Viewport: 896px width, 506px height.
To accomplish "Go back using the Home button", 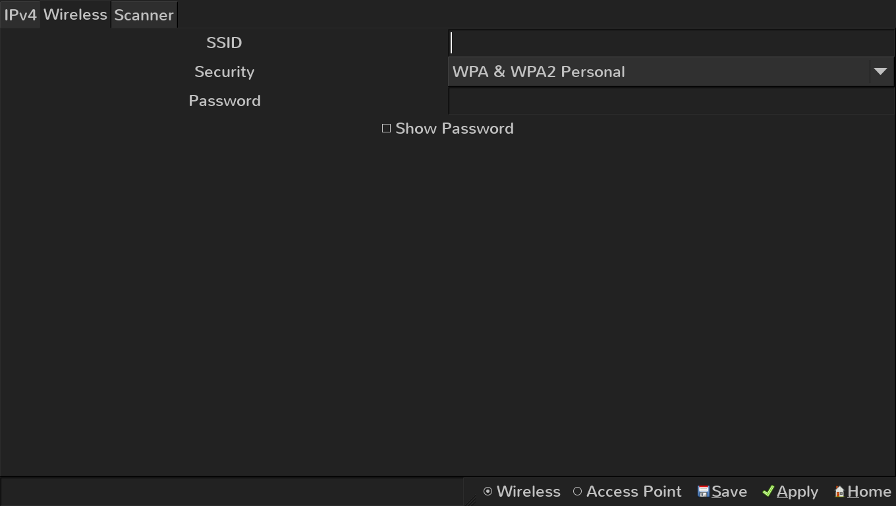I will [x=863, y=492].
